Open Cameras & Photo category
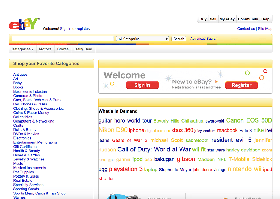Viewport: 280px width, 199px height. [28, 96]
